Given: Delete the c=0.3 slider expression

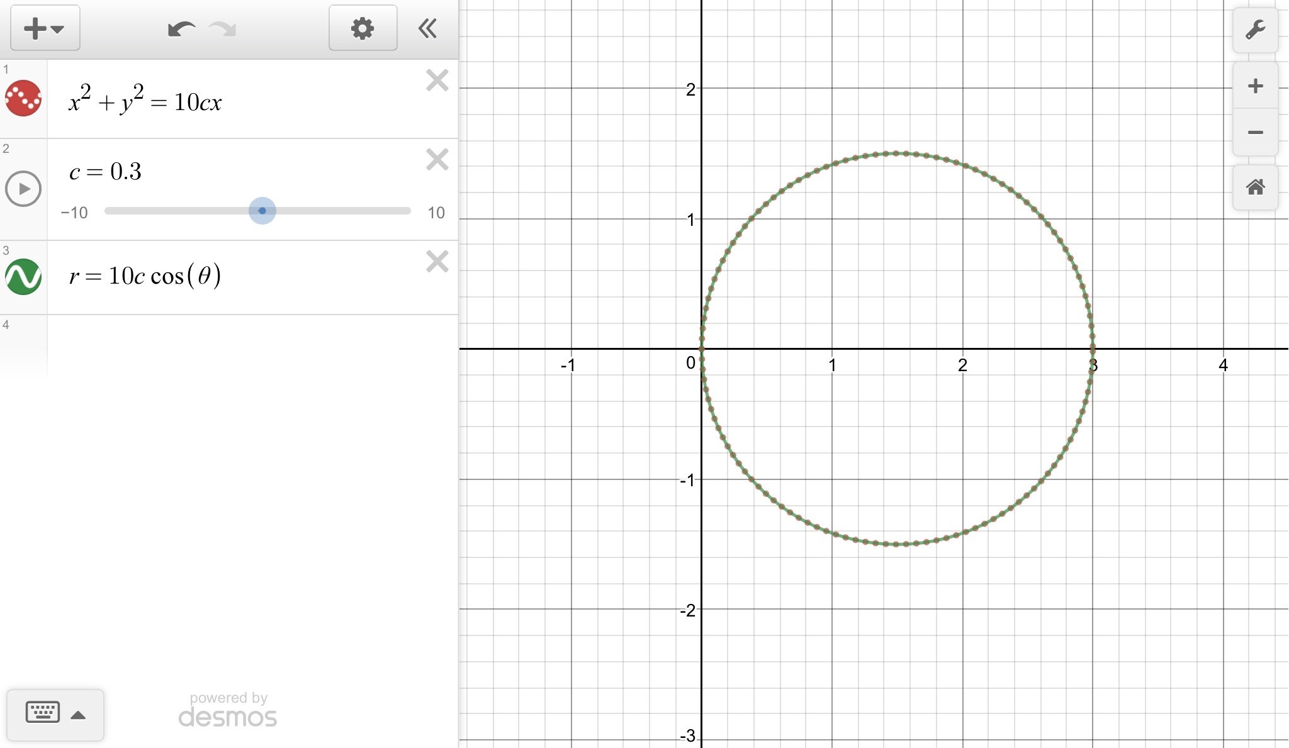Looking at the screenshot, I should (437, 160).
